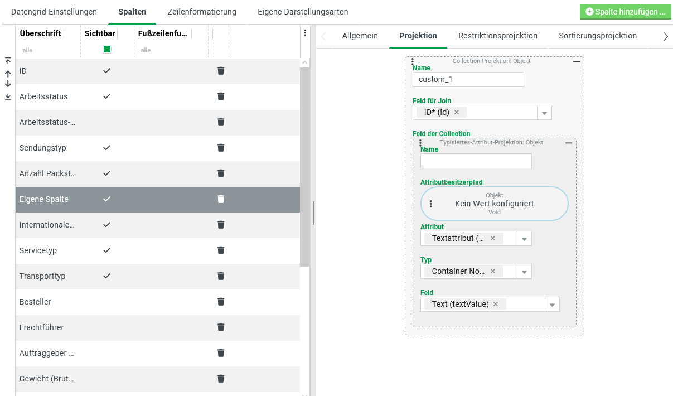The height and width of the screenshot is (396, 673).
Task: Click the Name field containing custom_1
Action: (x=468, y=79)
